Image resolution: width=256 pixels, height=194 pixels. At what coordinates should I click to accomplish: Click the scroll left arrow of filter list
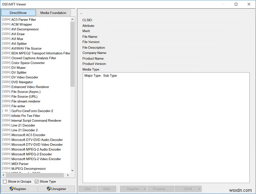pos(3,175)
